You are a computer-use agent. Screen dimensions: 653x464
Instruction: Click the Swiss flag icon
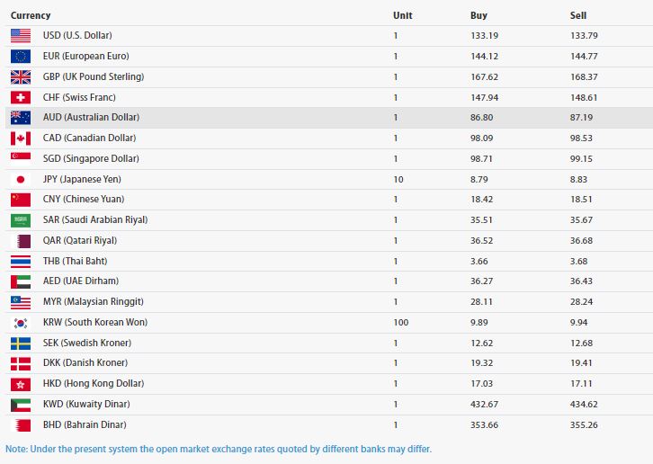click(21, 97)
